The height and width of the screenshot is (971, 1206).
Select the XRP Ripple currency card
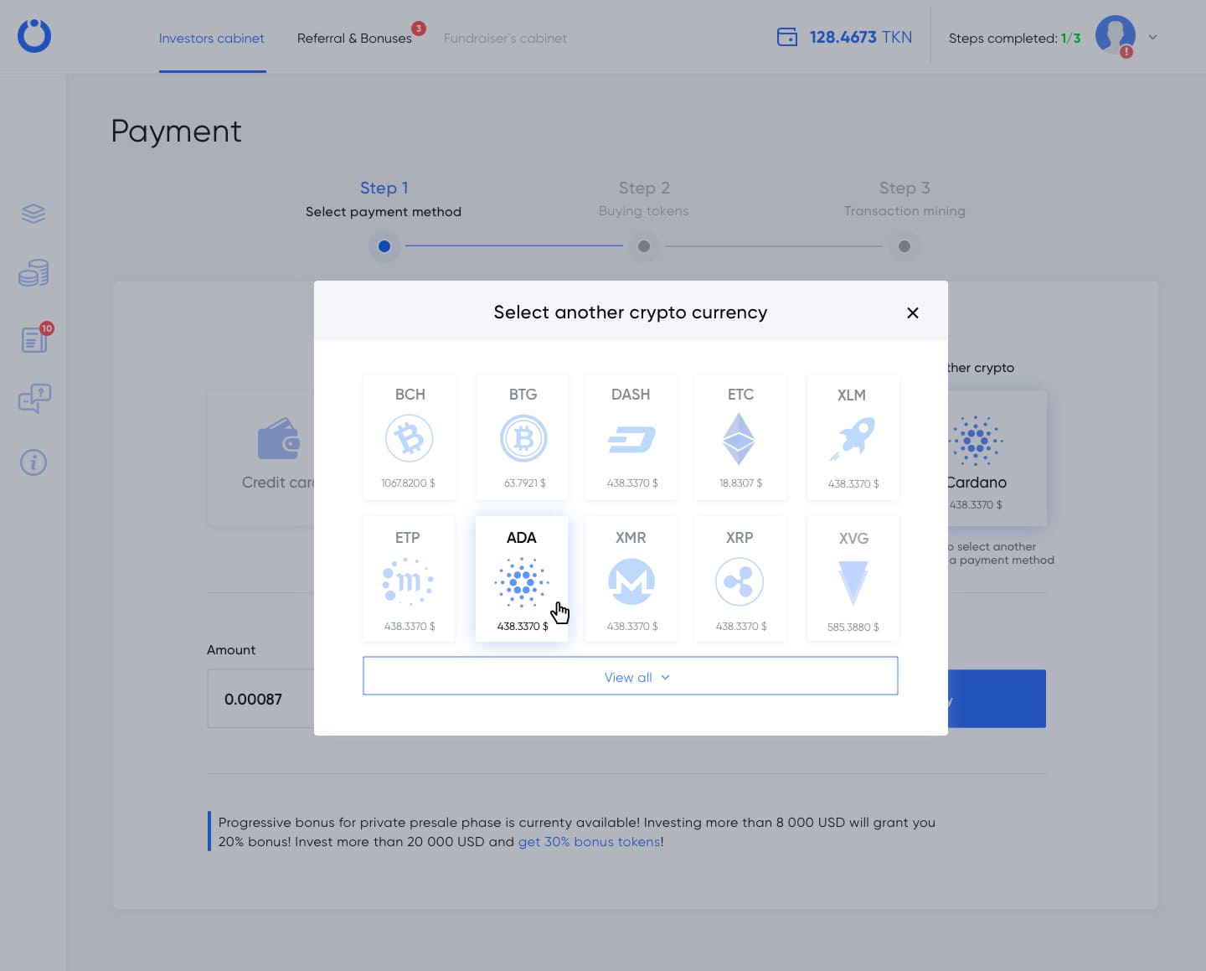[740, 579]
